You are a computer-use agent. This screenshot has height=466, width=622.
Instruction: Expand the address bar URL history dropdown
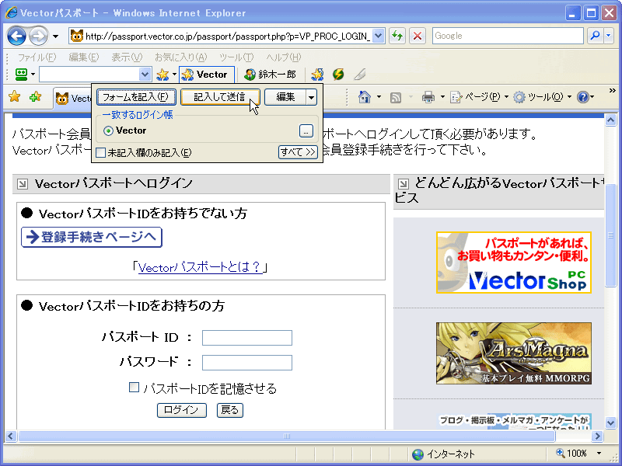coord(379,37)
